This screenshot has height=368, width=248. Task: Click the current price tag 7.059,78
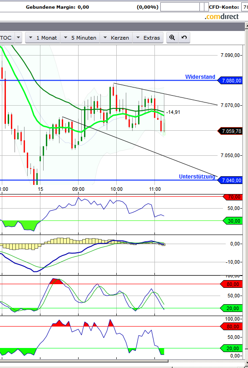(230, 131)
